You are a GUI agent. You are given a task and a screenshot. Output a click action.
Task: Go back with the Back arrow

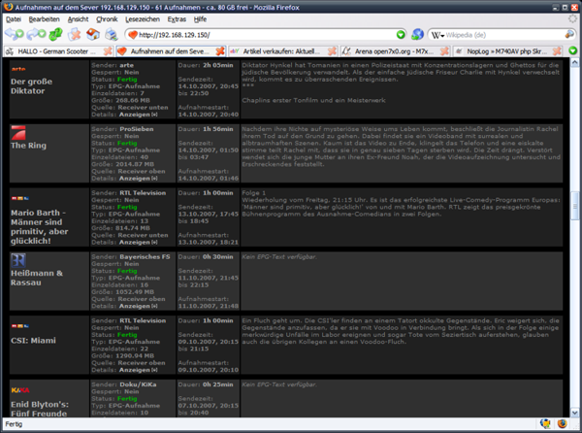point(15,35)
